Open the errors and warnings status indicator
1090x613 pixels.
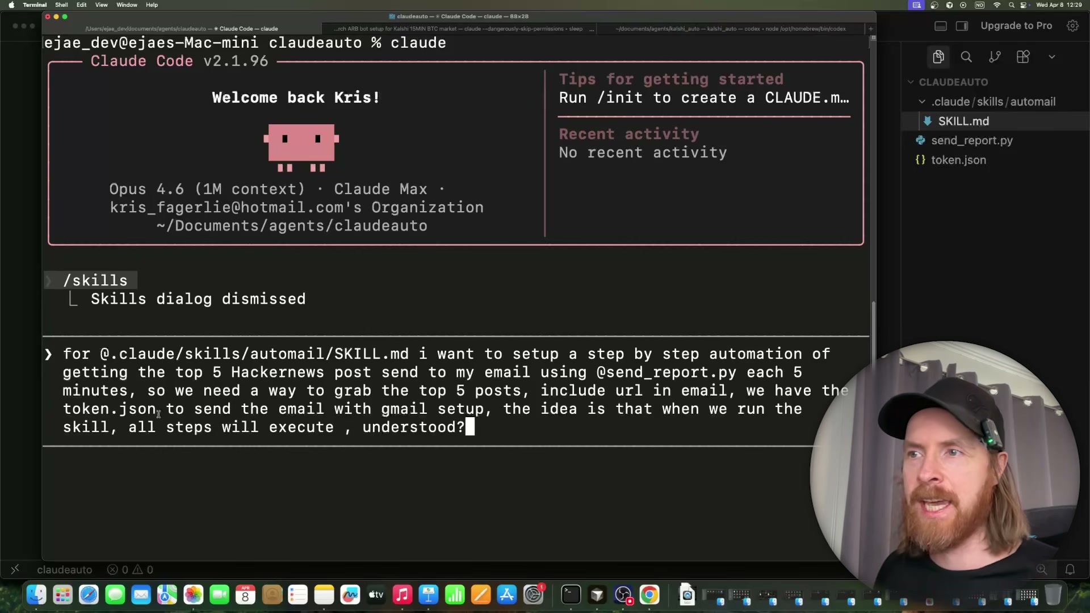[x=131, y=569]
